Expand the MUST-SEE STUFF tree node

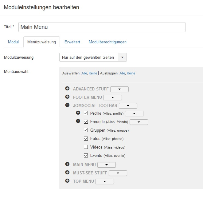tap(67, 173)
